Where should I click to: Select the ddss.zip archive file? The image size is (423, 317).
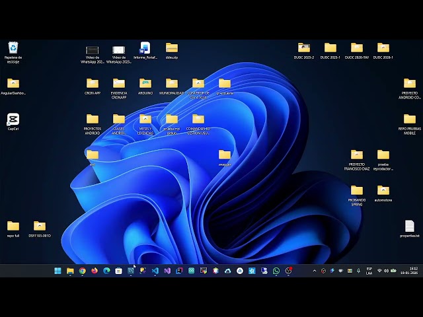tap(172, 48)
